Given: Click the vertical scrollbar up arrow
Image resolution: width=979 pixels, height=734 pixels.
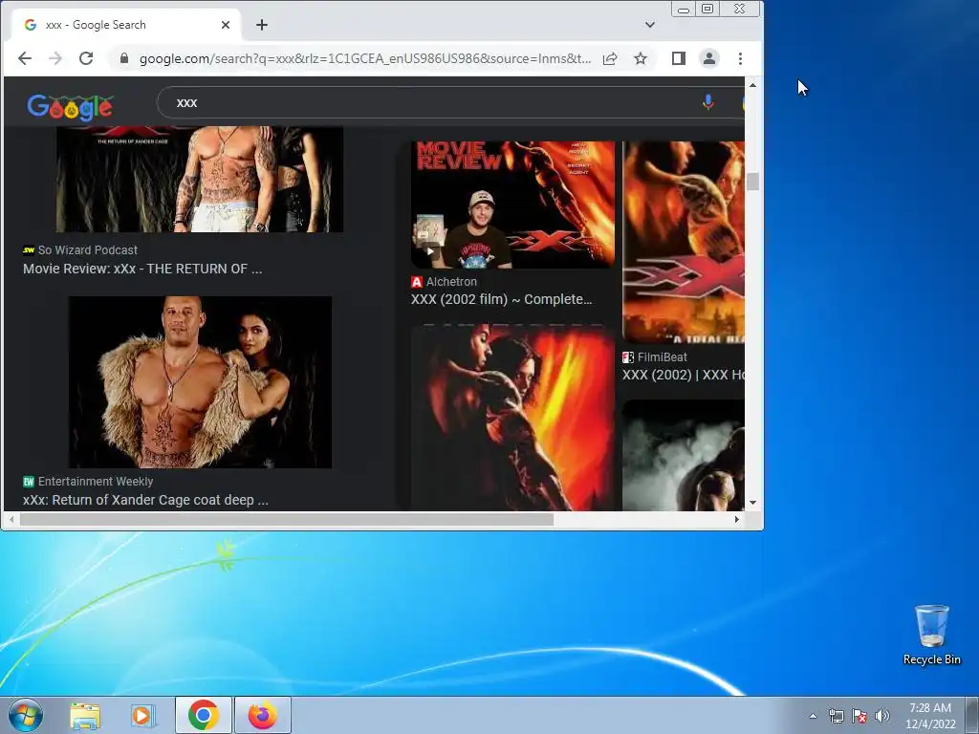Looking at the screenshot, I should click(x=752, y=84).
